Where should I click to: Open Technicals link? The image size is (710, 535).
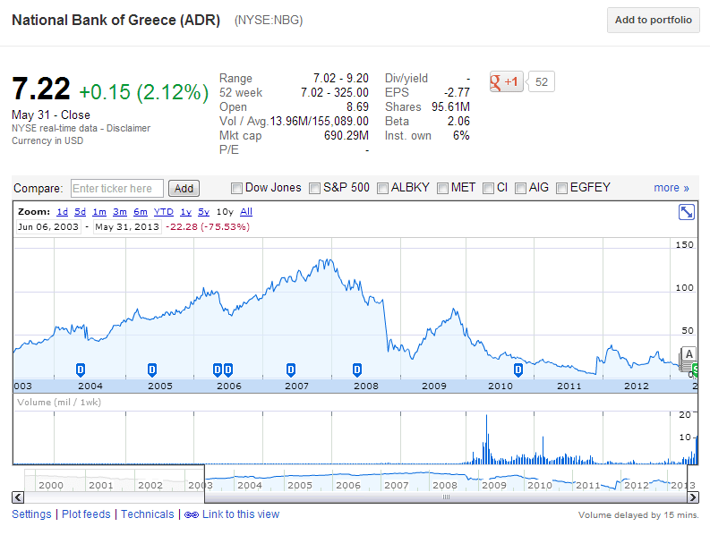[x=147, y=514]
